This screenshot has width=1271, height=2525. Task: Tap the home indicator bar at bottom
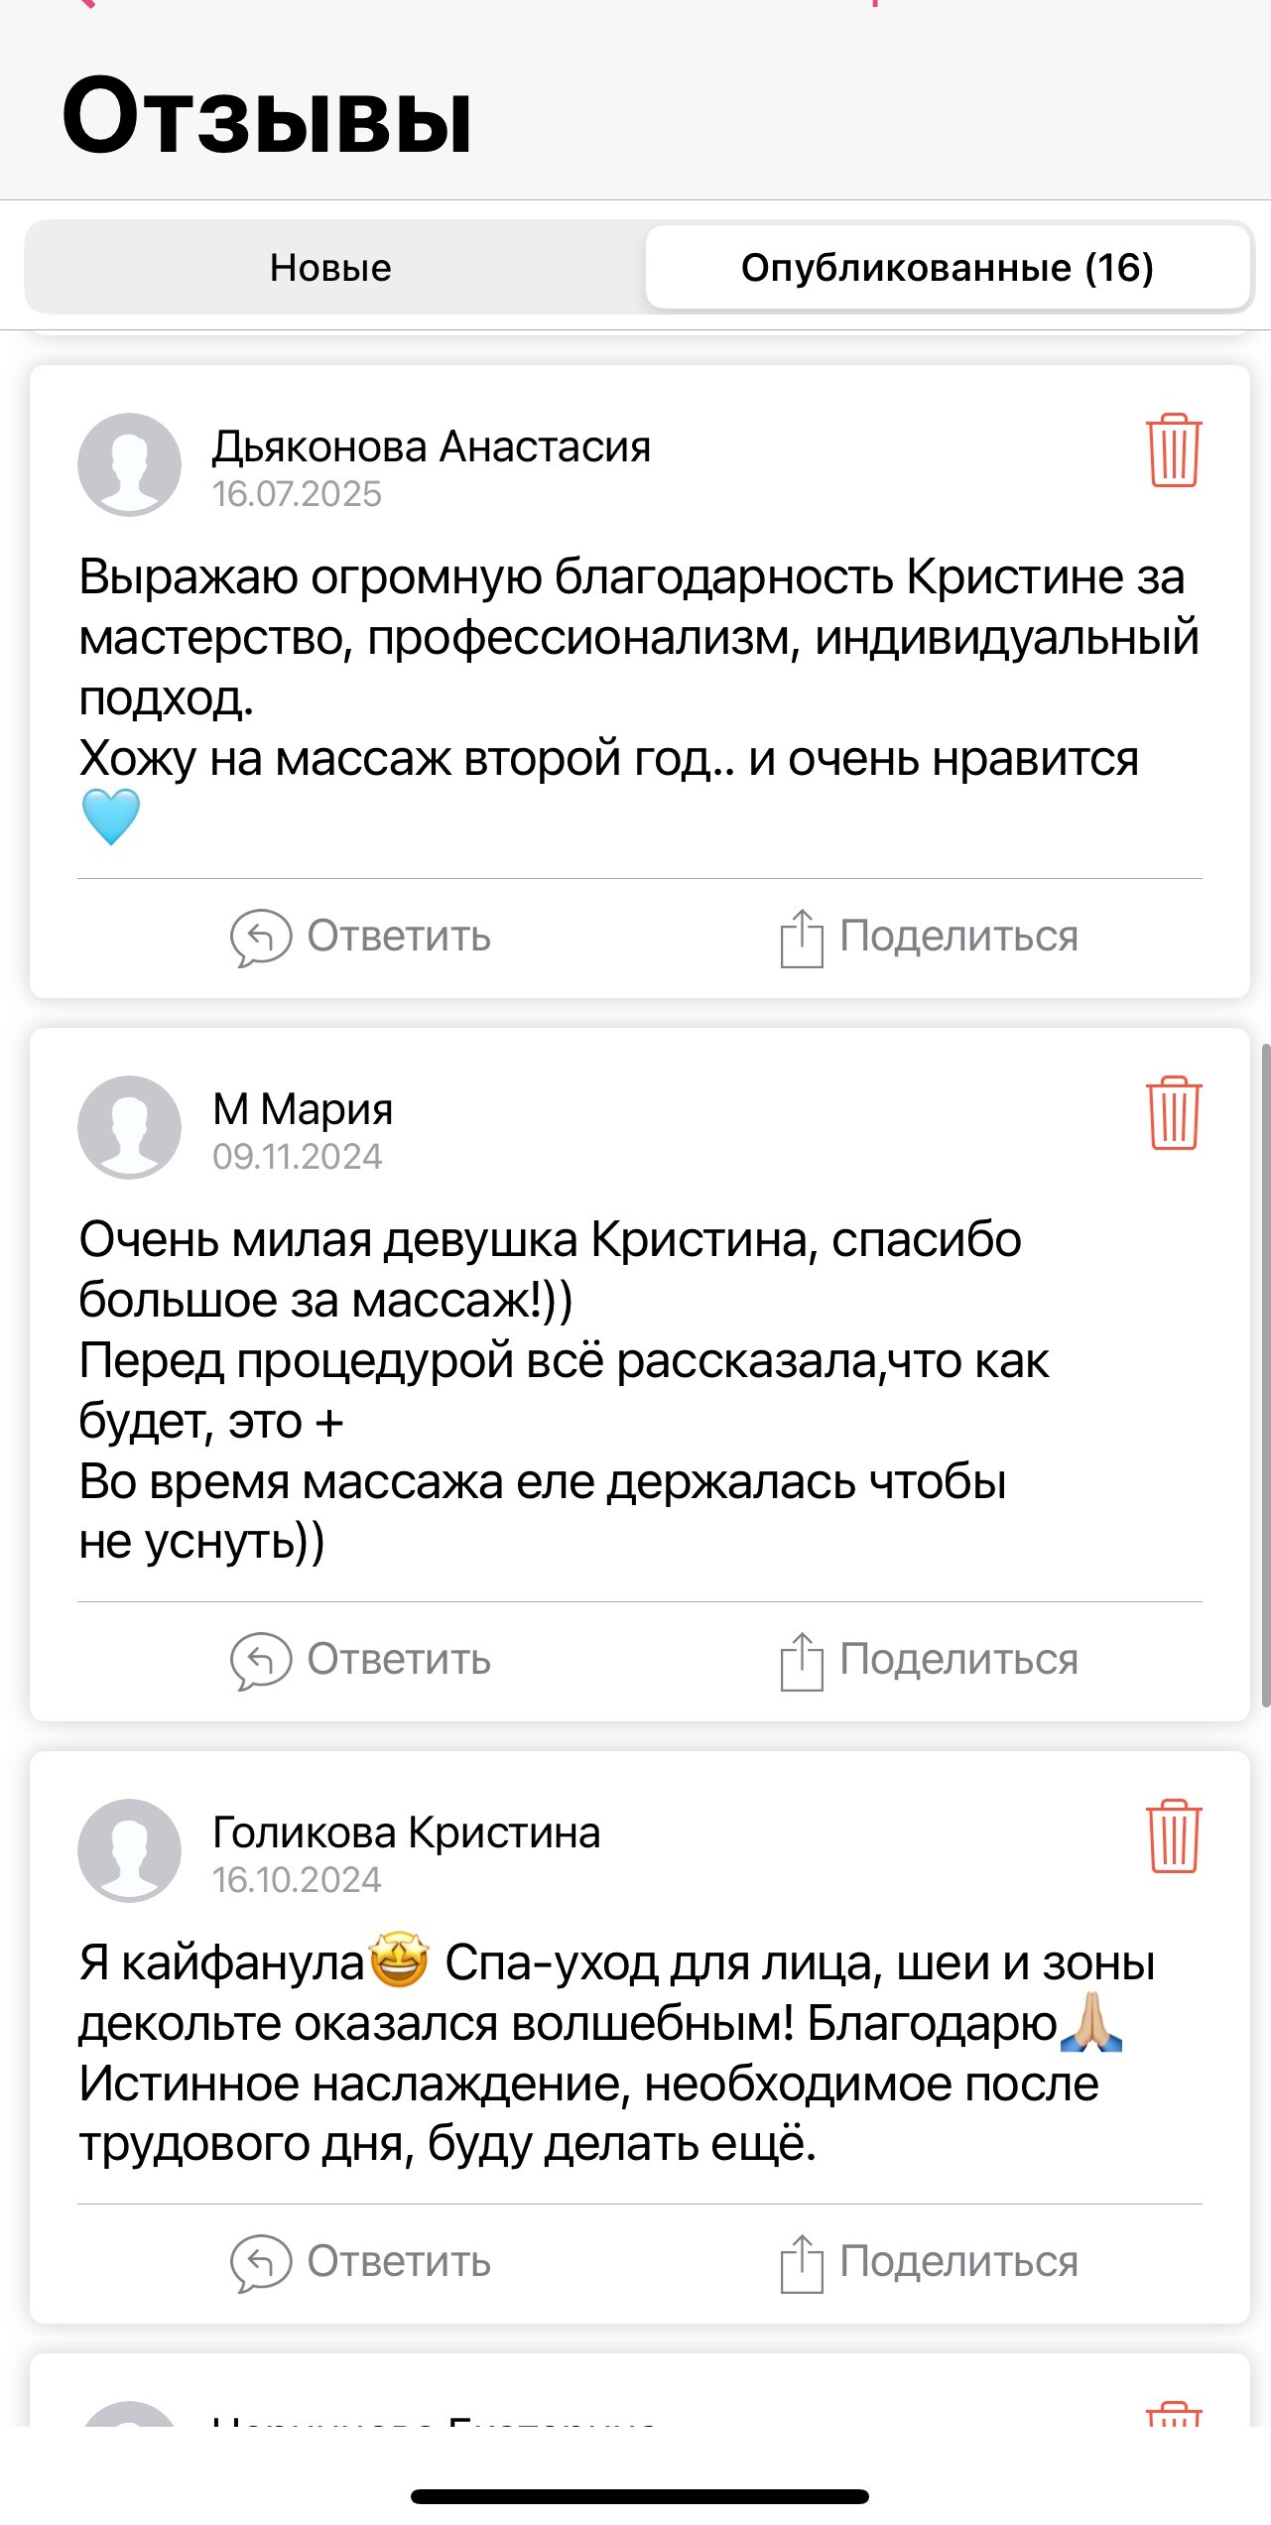pos(640,2496)
